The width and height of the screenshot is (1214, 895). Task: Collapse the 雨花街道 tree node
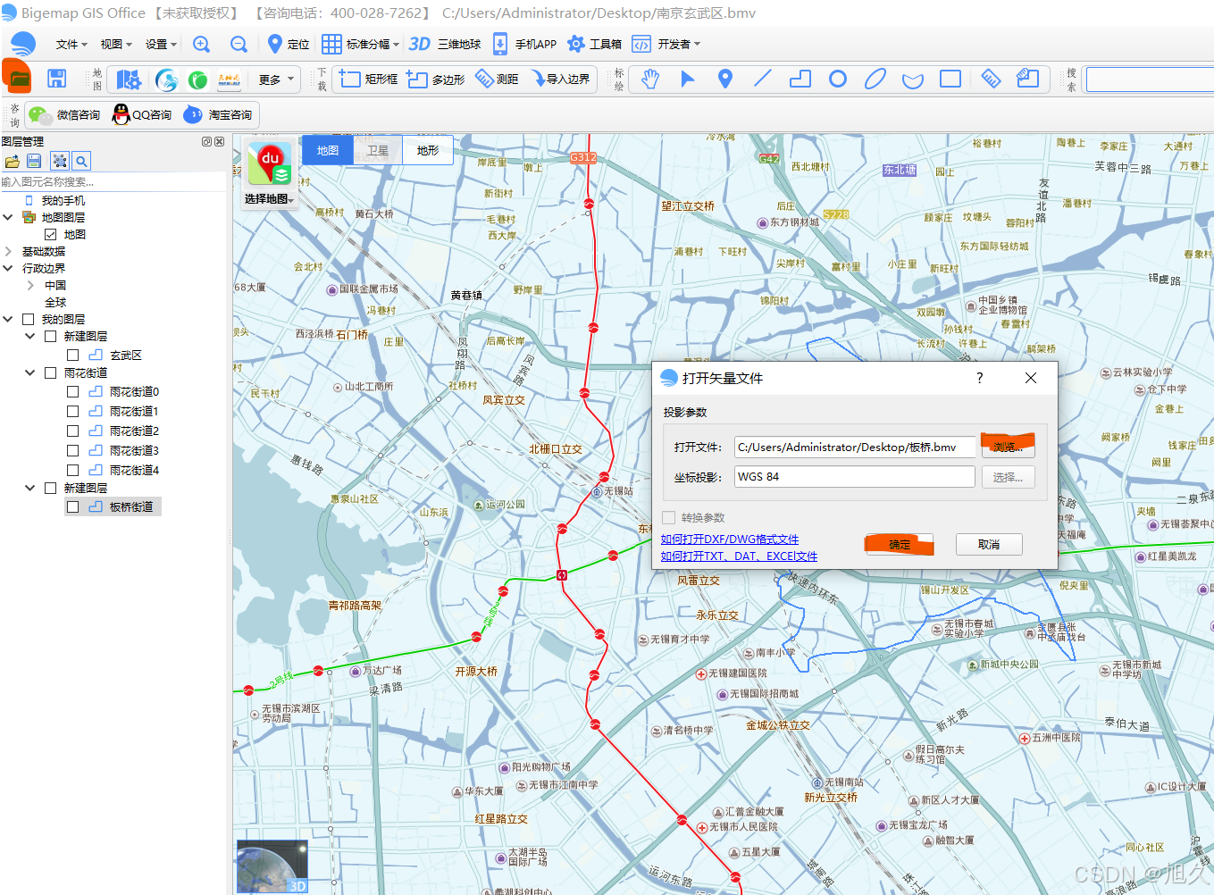point(30,372)
